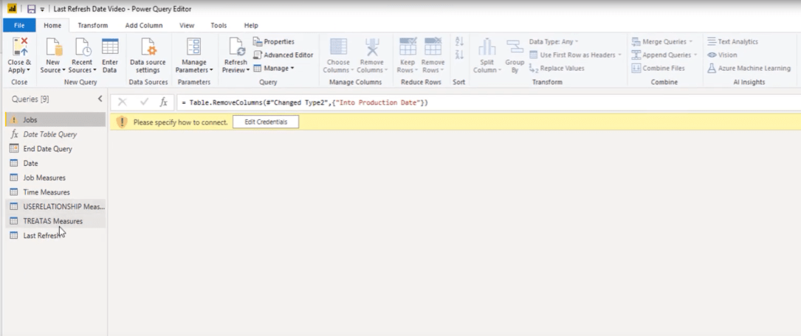The height and width of the screenshot is (336, 801).
Task: Select the Job Measures query
Action: coord(55,178)
